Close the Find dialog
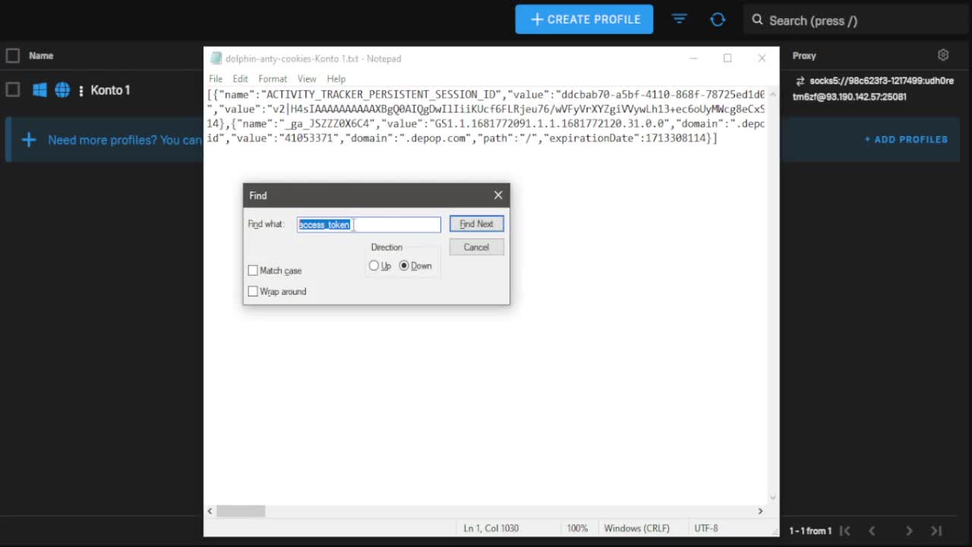 click(498, 195)
